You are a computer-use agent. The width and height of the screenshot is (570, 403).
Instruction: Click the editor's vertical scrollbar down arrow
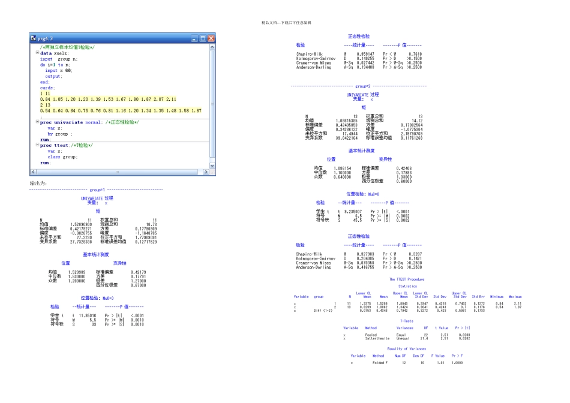pyautogui.click(x=212, y=166)
